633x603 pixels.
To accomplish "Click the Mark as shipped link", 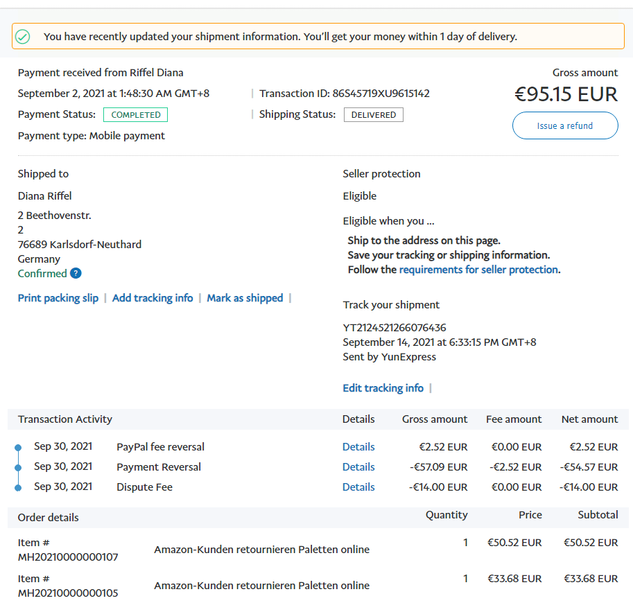I will (x=245, y=298).
